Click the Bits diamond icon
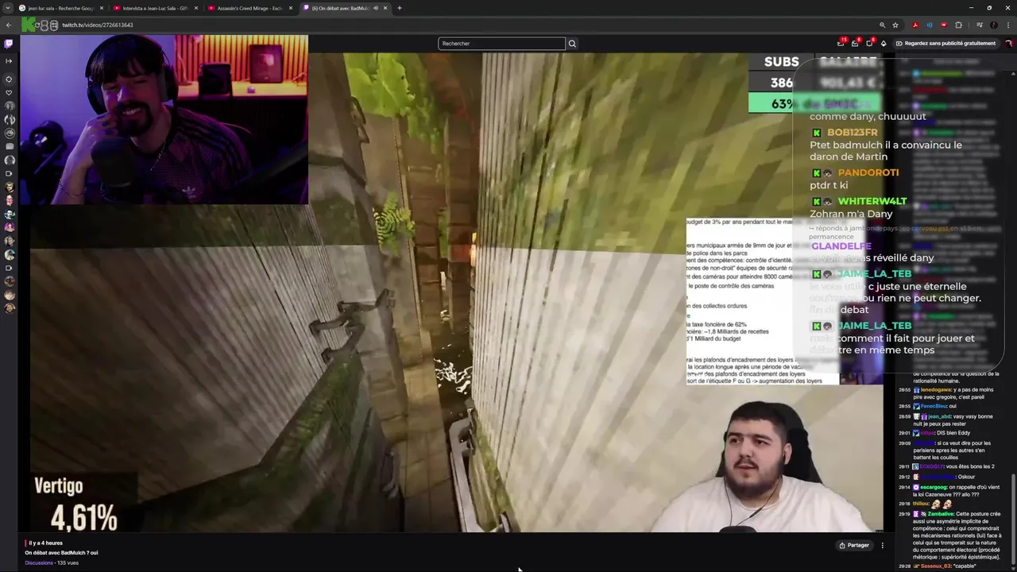This screenshot has width=1017, height=572. click(x=884, y=44)
